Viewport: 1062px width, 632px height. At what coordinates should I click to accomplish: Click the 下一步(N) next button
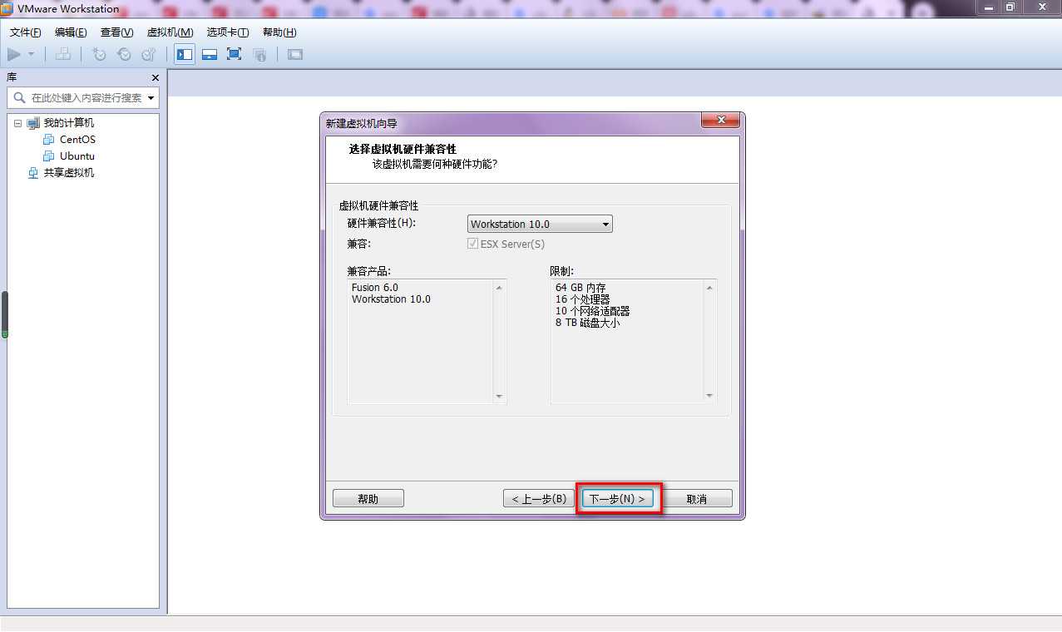click(x=618, y=499)
